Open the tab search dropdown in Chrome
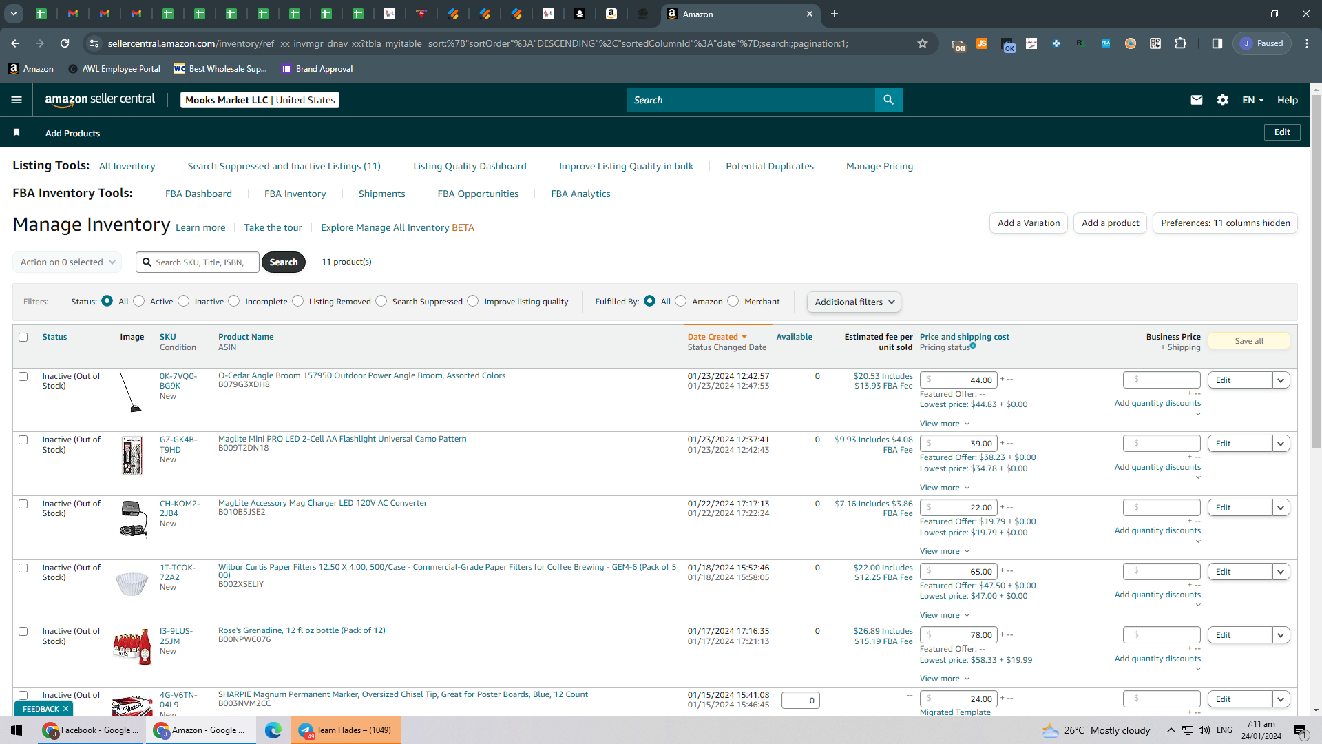 click(13, 14)
